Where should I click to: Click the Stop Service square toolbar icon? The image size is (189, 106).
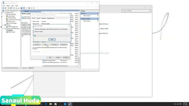(29, 8)
